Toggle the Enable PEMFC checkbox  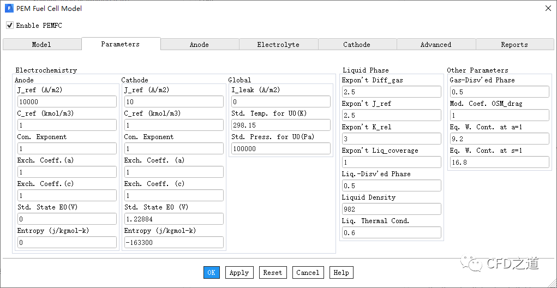click(10, 25)
